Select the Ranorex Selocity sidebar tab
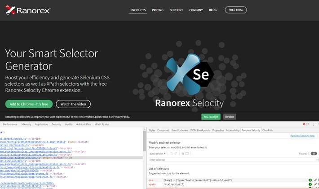The width and height of the screenshot is (319, 189). pyautogui.click(x=251, y=130)
